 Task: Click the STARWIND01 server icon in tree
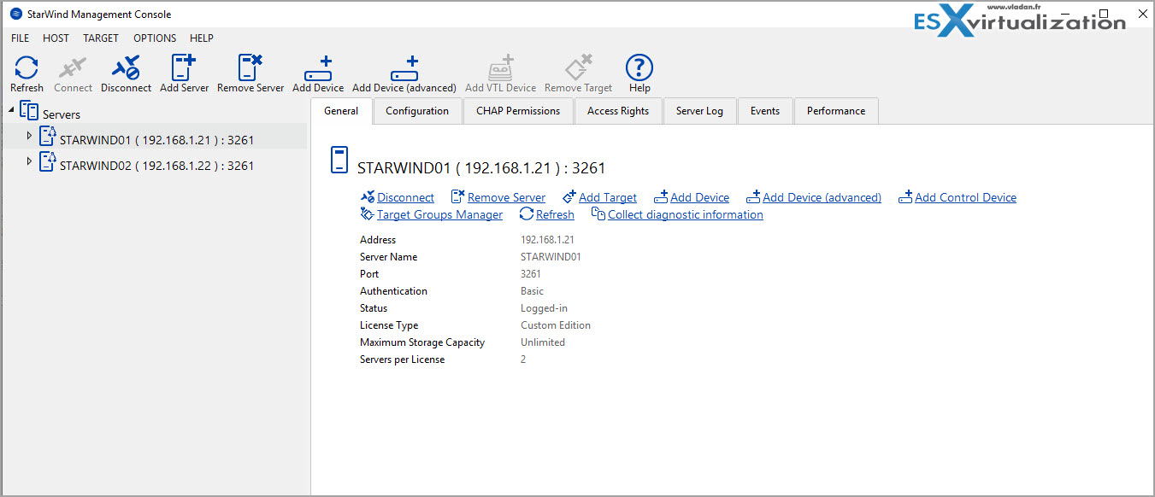pyautogui.click(x=48, y=137)
